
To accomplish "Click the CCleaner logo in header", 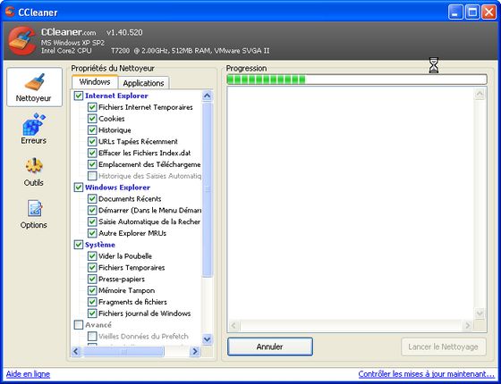I will pyautogui.click(x=21, y=41).
